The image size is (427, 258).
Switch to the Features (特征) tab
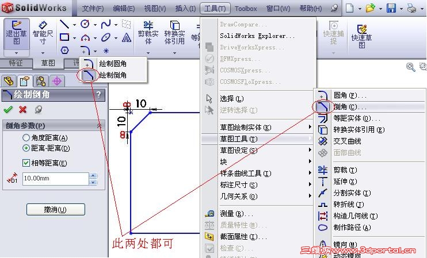[16, 63]
